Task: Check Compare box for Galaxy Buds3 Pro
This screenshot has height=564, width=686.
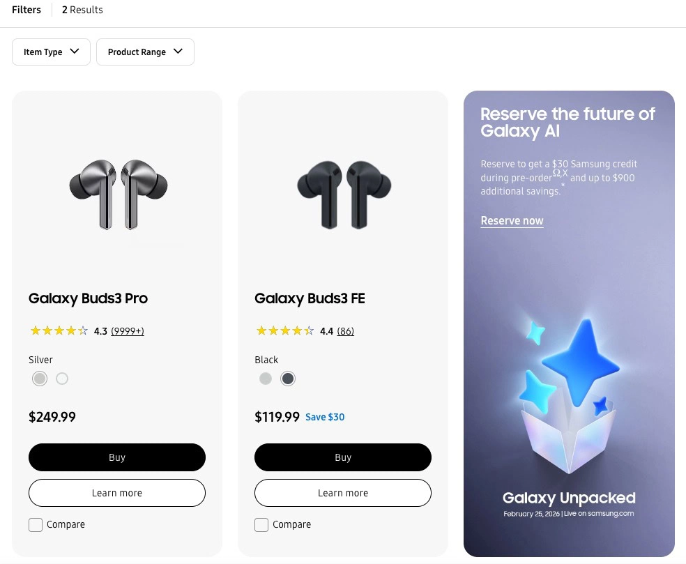Action: (36, 525)
